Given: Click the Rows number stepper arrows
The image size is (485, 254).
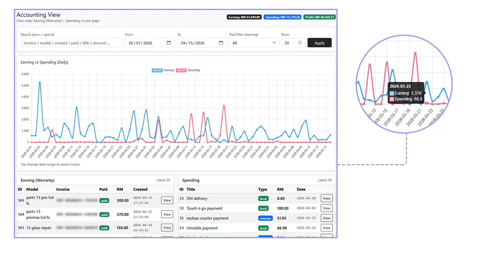Looking at the screenshot, I should (300, 43).
